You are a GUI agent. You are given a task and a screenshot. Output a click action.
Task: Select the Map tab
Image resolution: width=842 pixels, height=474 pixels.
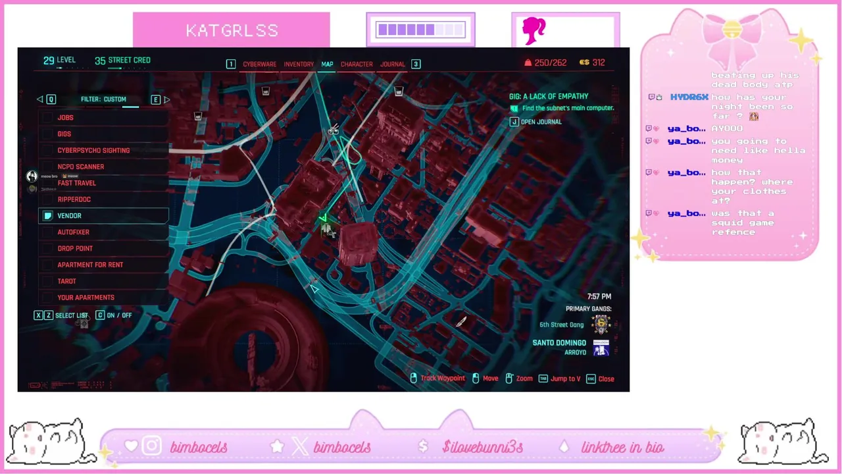coord(327,64)
